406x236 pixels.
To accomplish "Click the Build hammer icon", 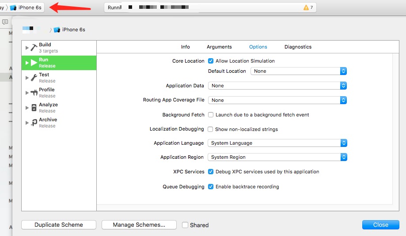I will tap(34, 48).
